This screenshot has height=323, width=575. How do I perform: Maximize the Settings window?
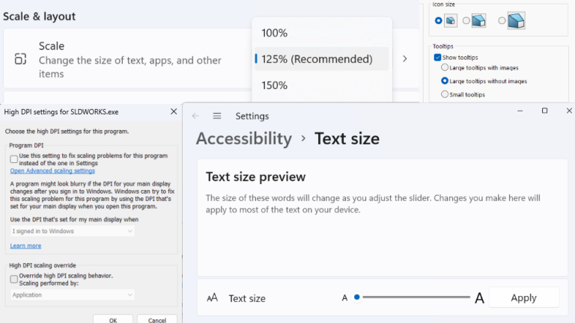pyautogui.click(x=544, y=111)
